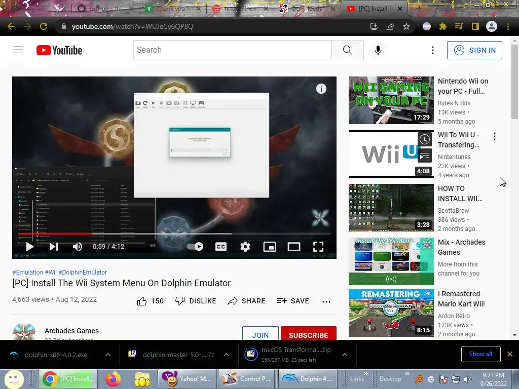Open Chrome three-dot menu
Image resolution: width=519 pixels, height=389 pixels.
pyautogui.click(x=508, y=26)
